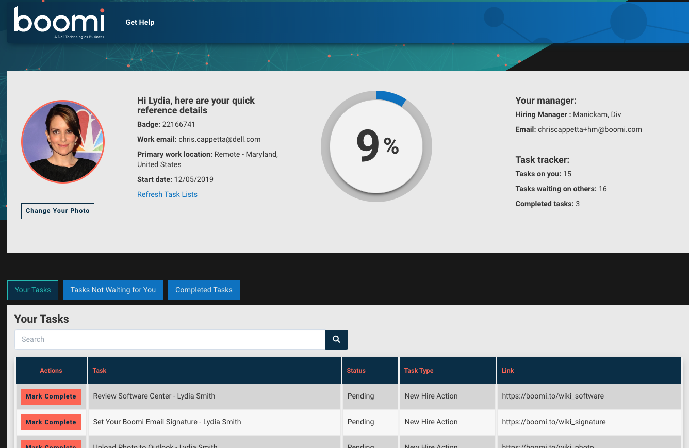
Task: Click the Boomi logo
Action: point(58,22)
